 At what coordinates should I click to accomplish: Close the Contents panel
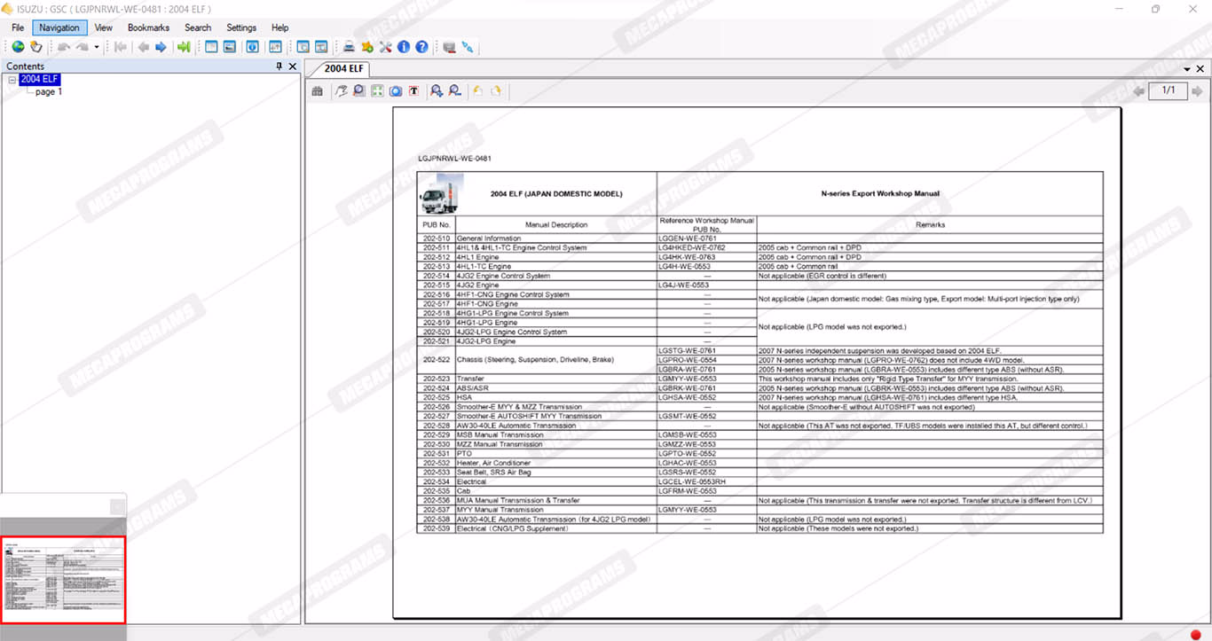293,66
